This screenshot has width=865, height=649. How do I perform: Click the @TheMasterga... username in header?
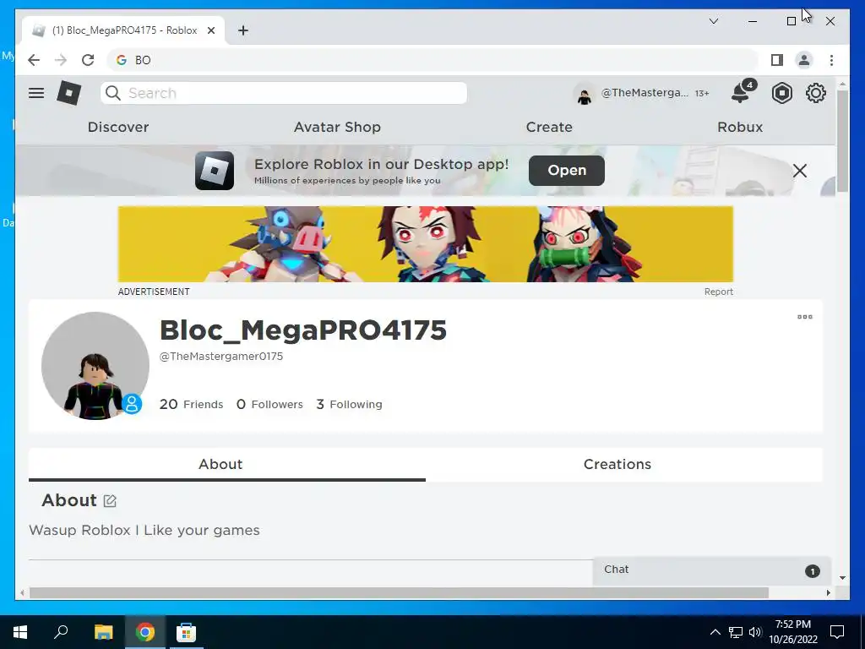pos(645,93)
